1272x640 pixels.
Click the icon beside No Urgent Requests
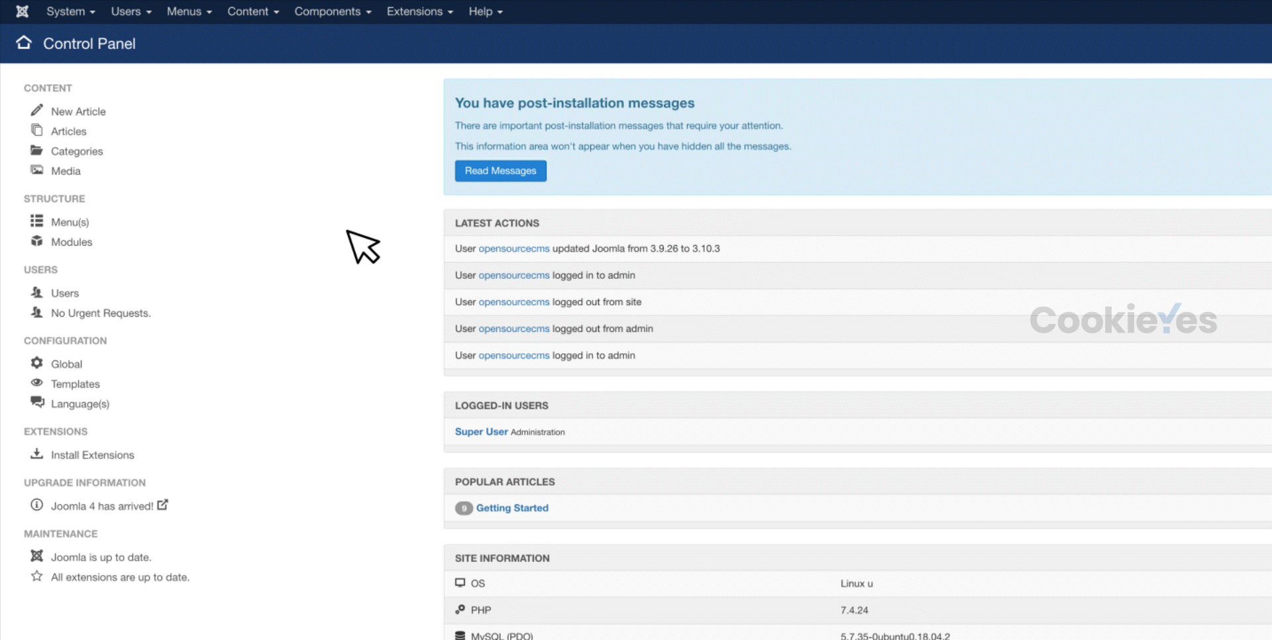click(36, 312)
